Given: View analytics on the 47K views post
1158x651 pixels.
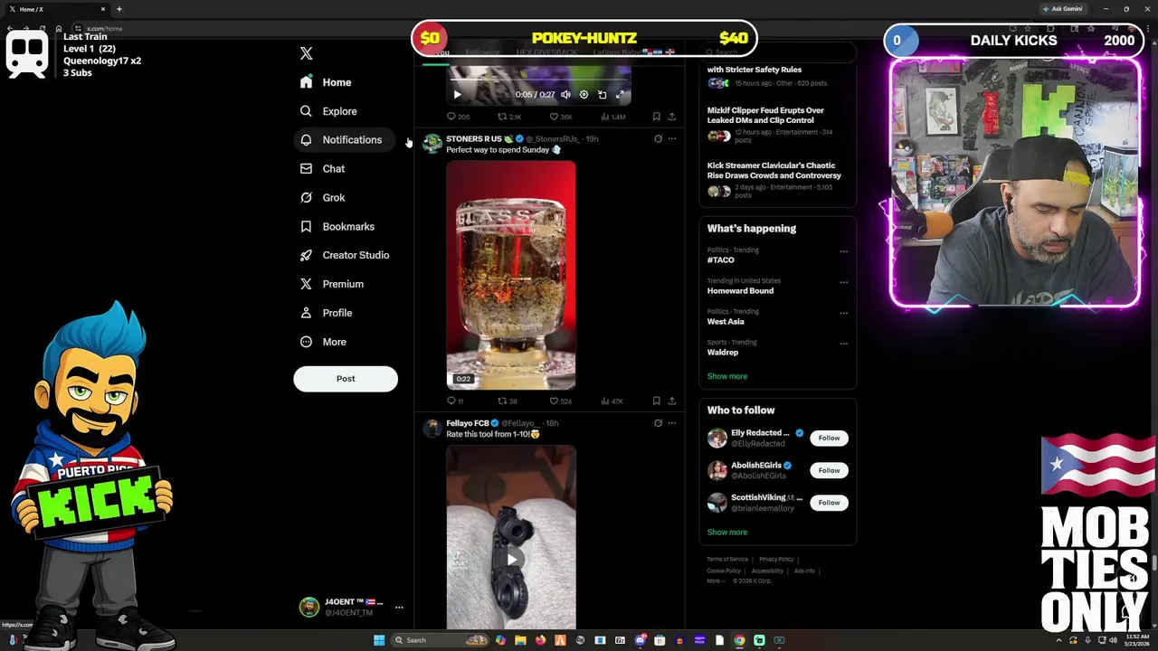Looking at the screenshot, I should [612, 401].
